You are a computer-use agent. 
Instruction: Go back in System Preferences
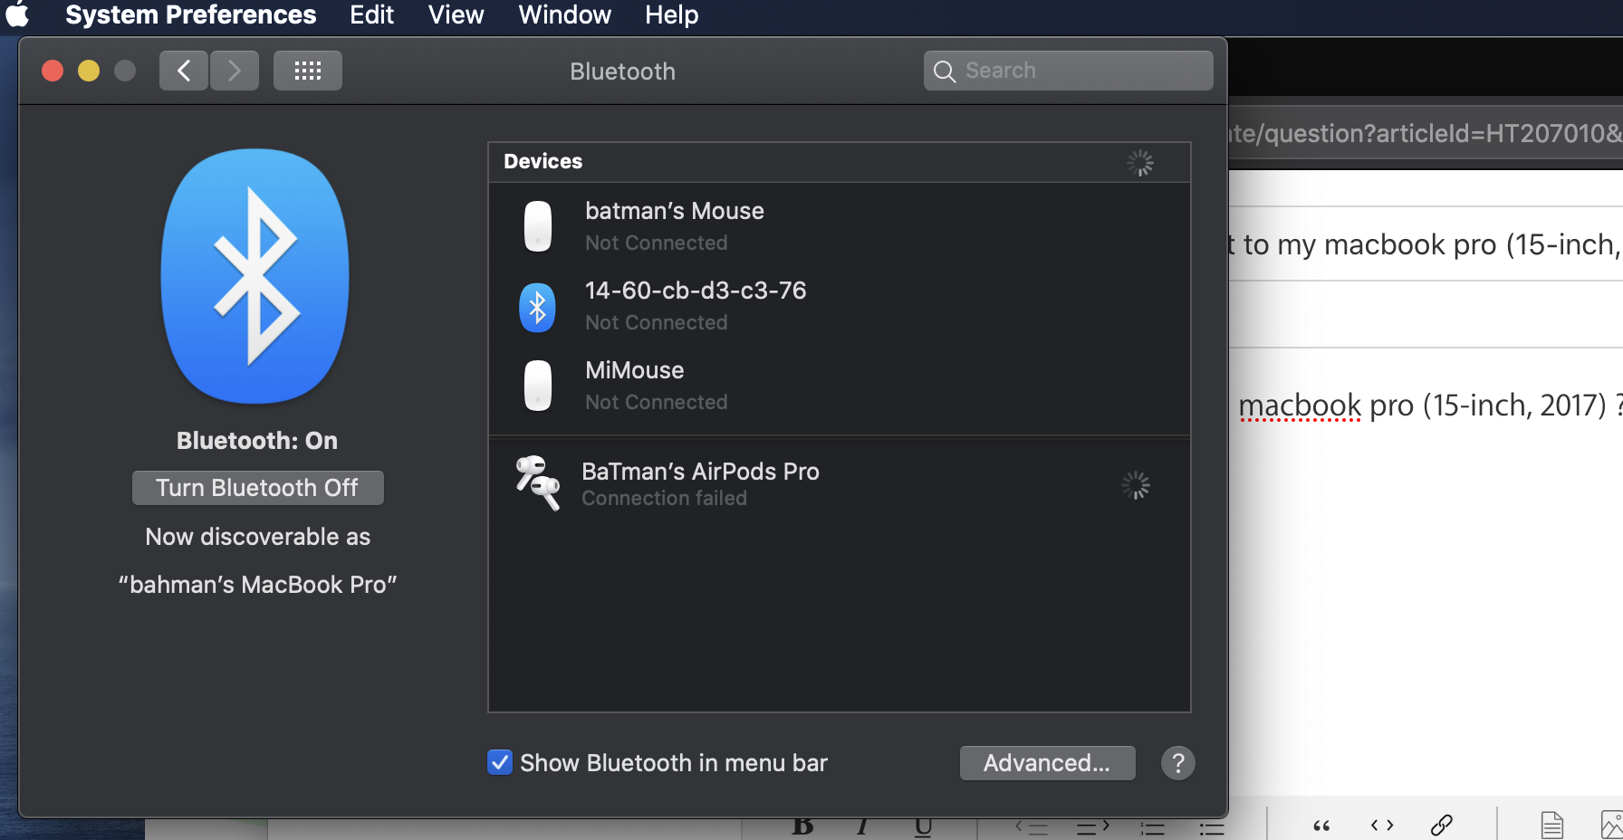pos(184,71)
